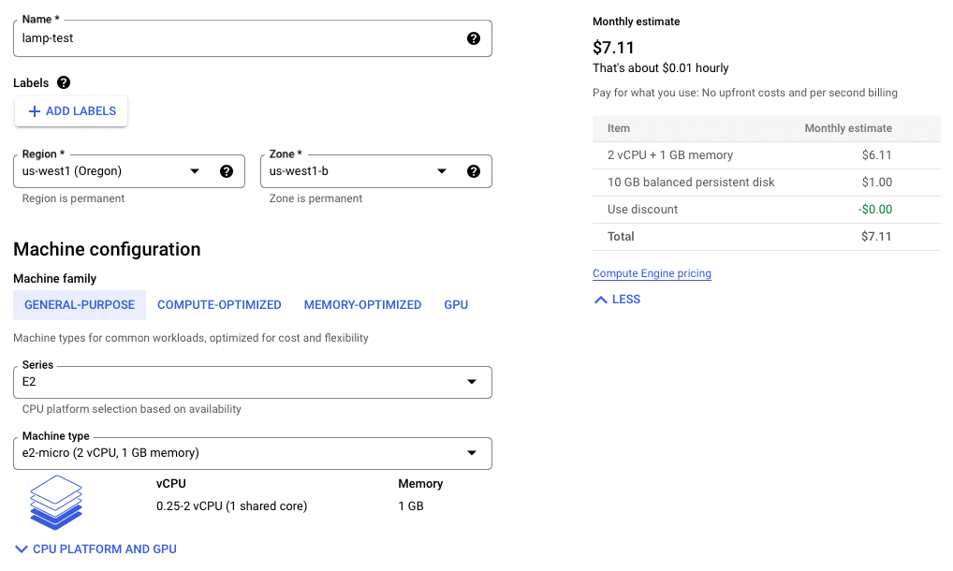Screen dimensions: 953x571
Task: Click the 'Zone is permanent' hint text
Action: pos(315,198)
